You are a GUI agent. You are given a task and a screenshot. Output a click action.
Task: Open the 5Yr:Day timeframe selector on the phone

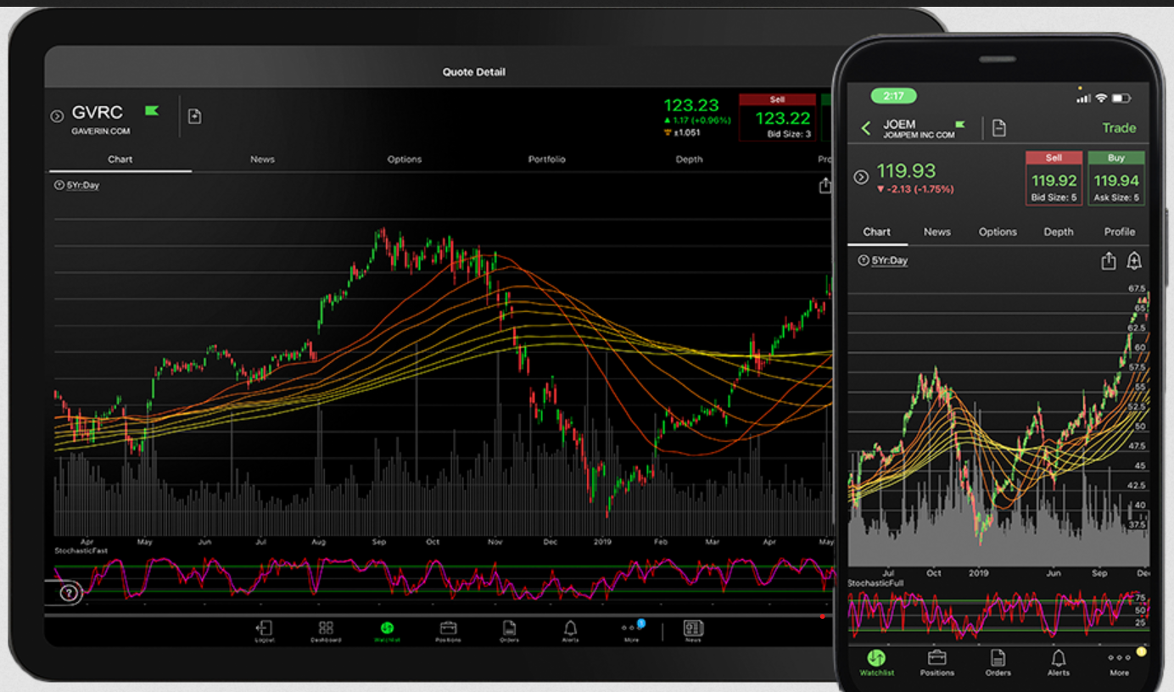tap(883, 260)
